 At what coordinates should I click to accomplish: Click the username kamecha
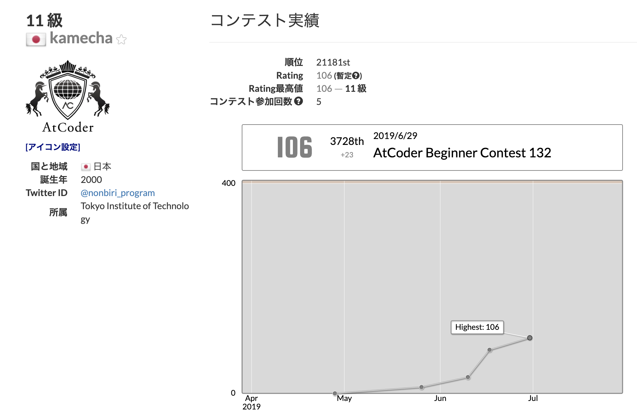point(81,39)
